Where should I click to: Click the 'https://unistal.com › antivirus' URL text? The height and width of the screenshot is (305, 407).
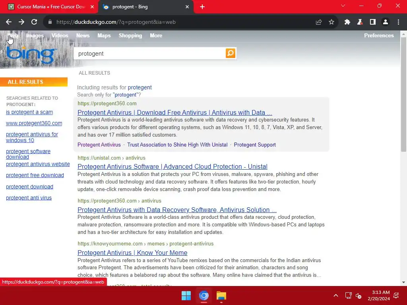111,158
